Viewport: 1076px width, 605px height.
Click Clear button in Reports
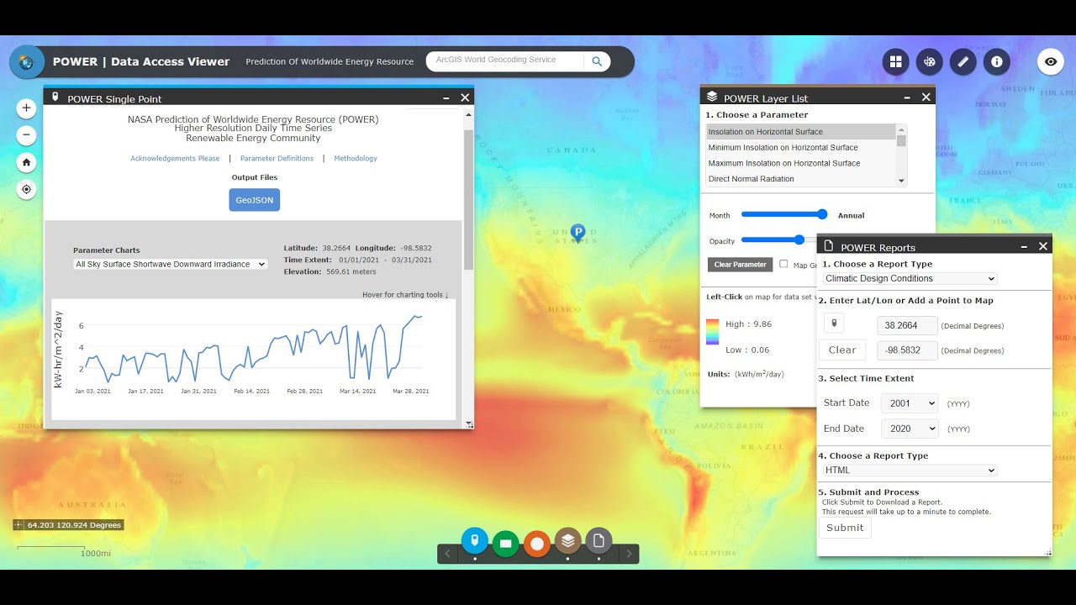click(x=842, y=350)
